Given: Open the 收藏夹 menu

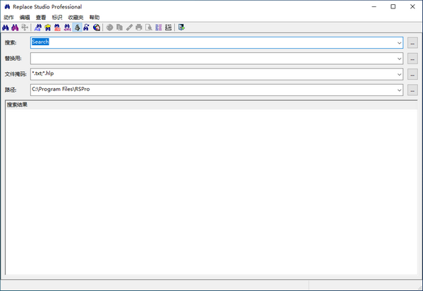Looking at the screenshot, I should pyautogui.click(x=75, y=17).
